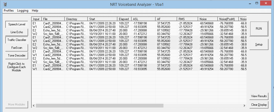Click Clear Display button

[x=259, y=105]
